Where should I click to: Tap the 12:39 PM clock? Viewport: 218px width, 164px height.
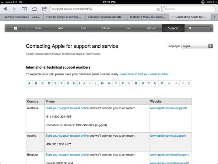(109, 2)
